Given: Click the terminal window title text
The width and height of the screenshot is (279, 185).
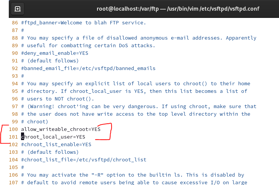Looking at the screenshot, I should (x=178, y=9).
